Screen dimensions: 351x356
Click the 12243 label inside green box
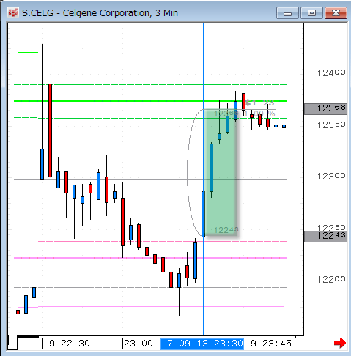[x=226, y=230]
